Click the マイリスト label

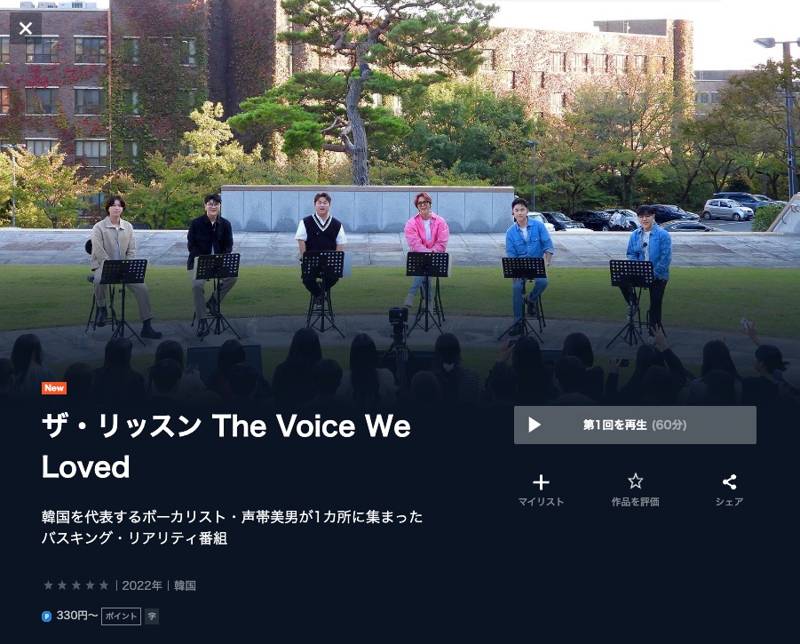[541, 502]
